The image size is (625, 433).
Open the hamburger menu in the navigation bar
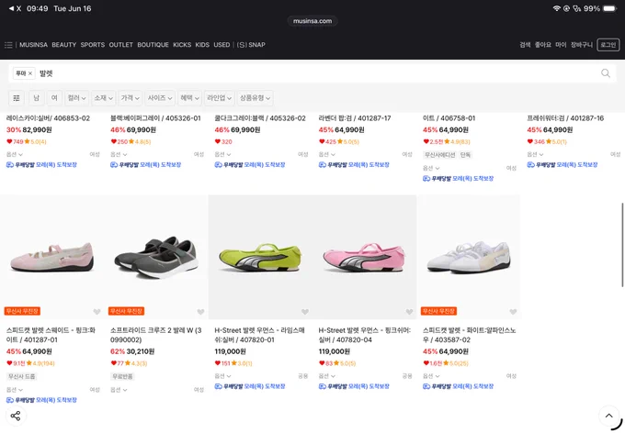8,45
